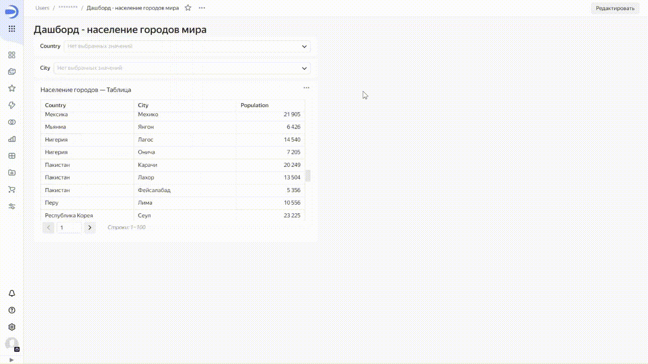Screen dimensions: 648x364
Task: Open the table widget three-dot menu
Action: (x=306, y=88)
